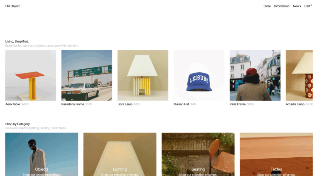View the Maison Hat product image

point(199,75)
